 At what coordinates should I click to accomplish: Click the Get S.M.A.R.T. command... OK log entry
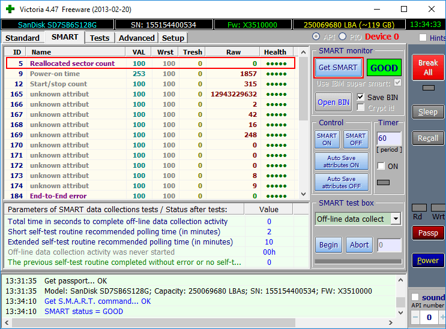[98, 301]
